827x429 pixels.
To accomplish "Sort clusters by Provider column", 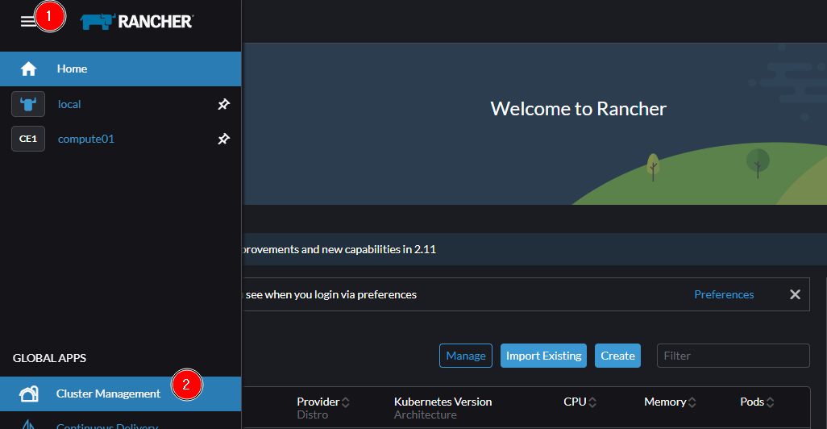I will pos(322,402).
